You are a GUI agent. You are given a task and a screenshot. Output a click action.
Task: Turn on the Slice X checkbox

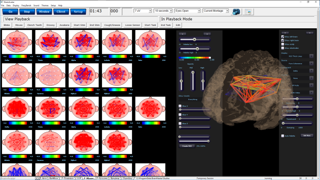click(180, 106)
